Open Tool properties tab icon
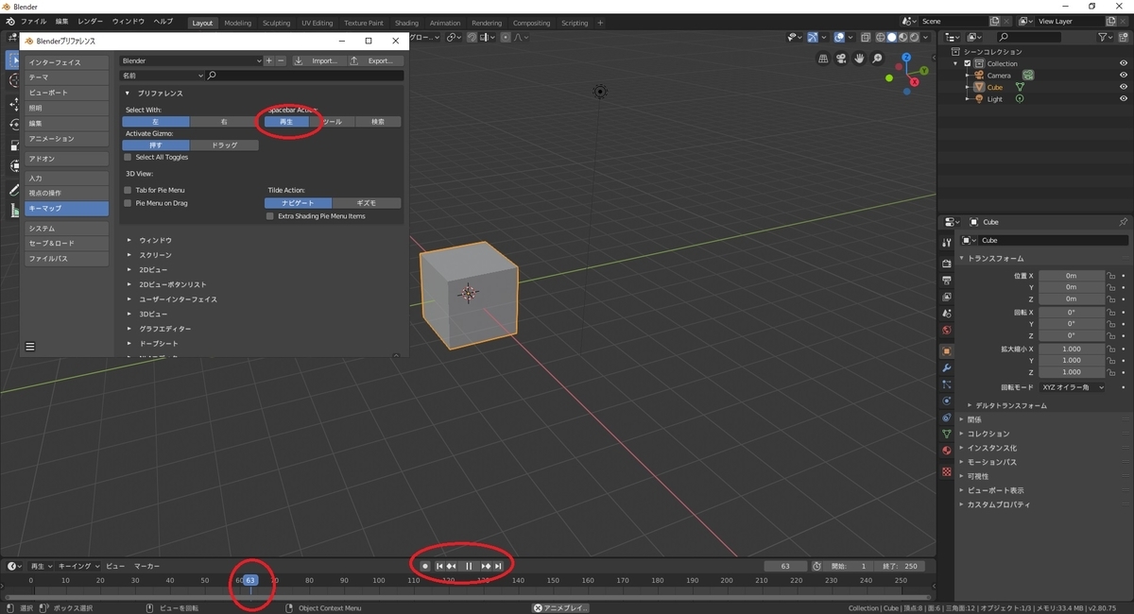The height and width of the screenshot is (614, 1134). click(947, 243)
